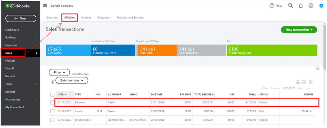The width and height of the screenshot is (327, 128).
Task: Open the notifications bell icon
Action: click(x=301, y=6)
